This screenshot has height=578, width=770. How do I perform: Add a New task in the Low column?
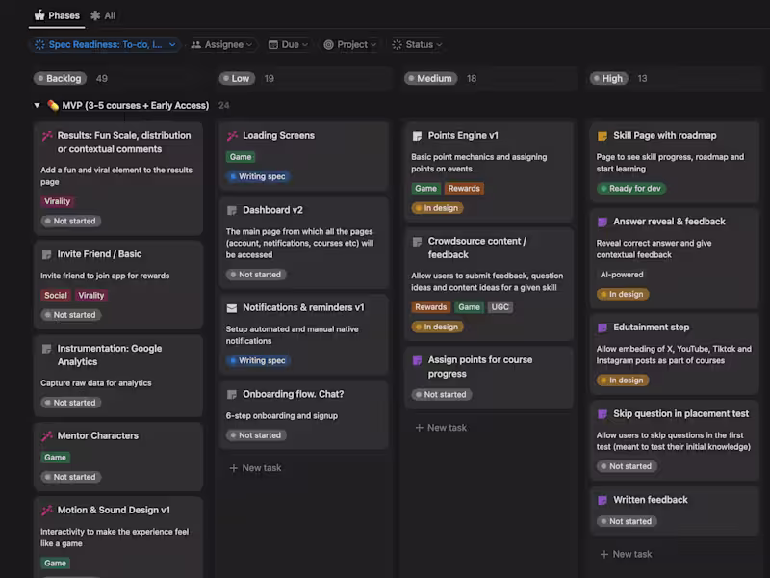pyautogui.click(x=255, y=468)
